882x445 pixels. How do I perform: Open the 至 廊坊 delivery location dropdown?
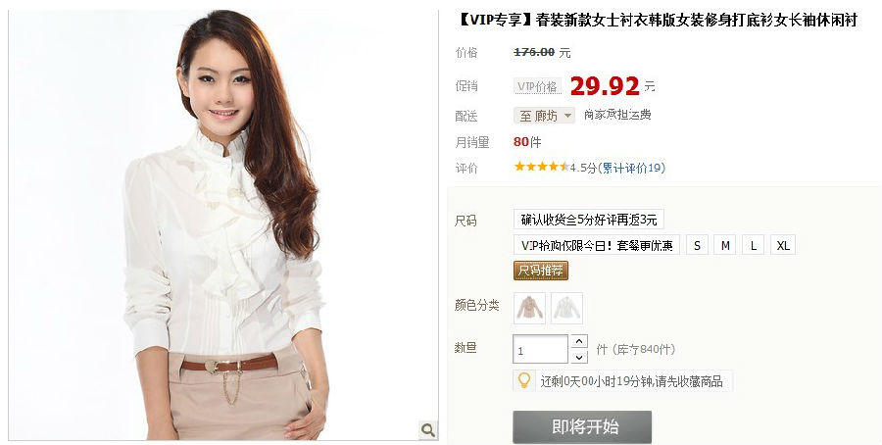coord(544,116)
